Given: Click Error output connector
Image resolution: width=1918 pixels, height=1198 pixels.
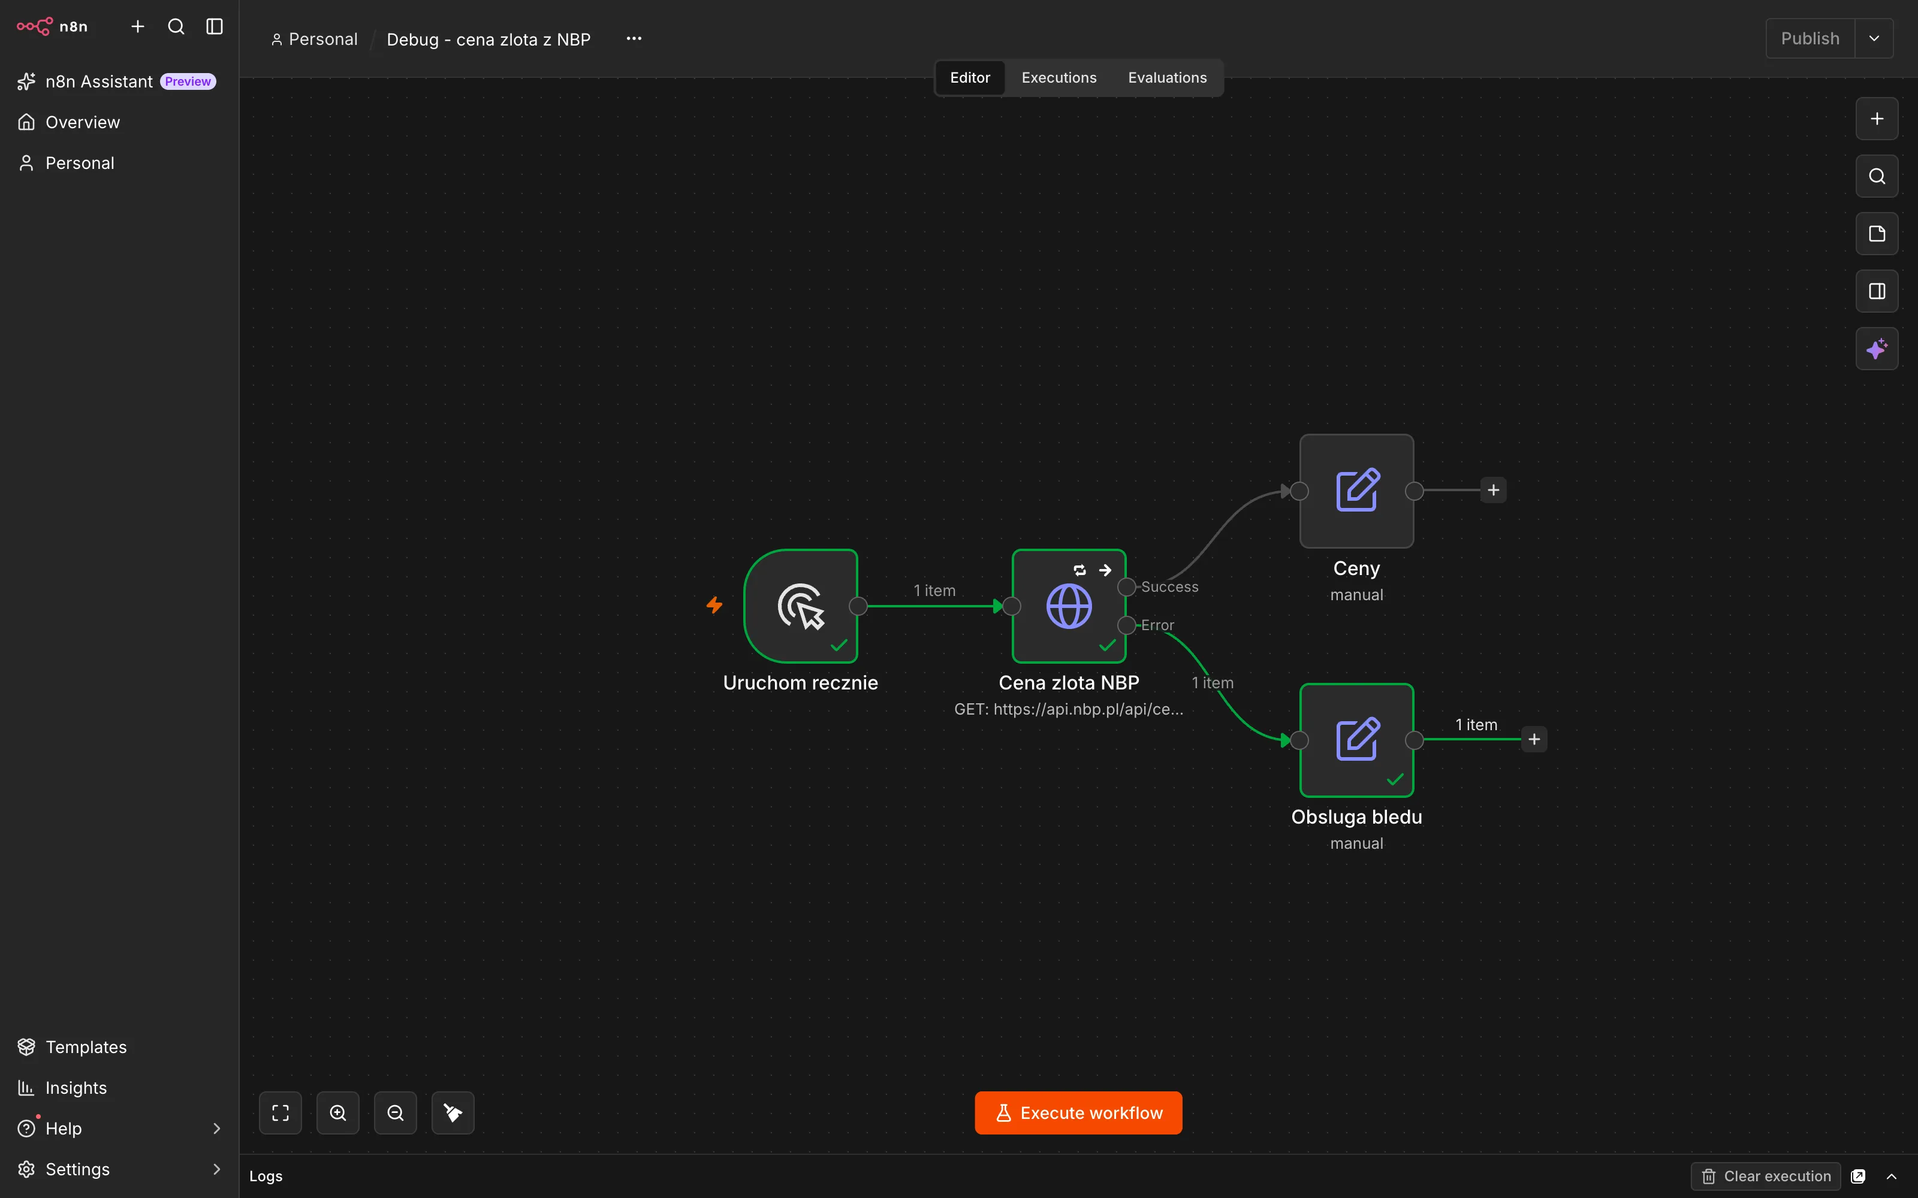Looking at the screenshot, I should (x=1126, y=625).
